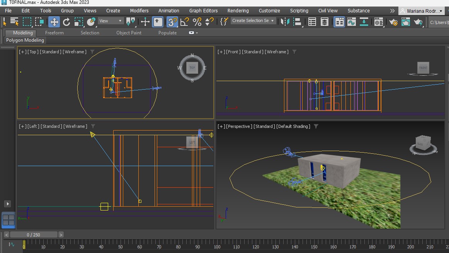449x253 pixels.
Task: Toggle Angle Snap on the toolbar
Action: (x=185, y=22)
